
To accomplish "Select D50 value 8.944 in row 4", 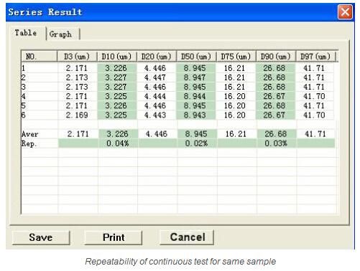I will pyautogui.click(x=195, y=96).
